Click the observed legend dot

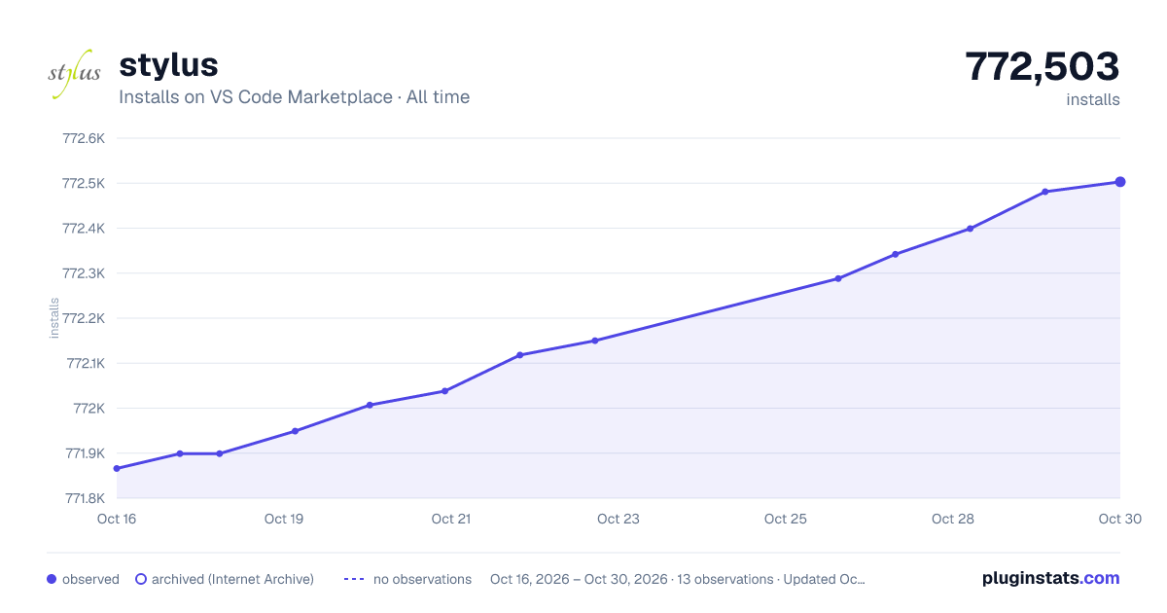tap(52, 579)
